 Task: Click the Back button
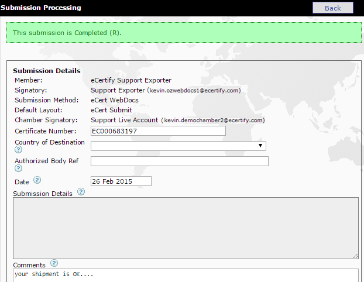click(332, 8)
